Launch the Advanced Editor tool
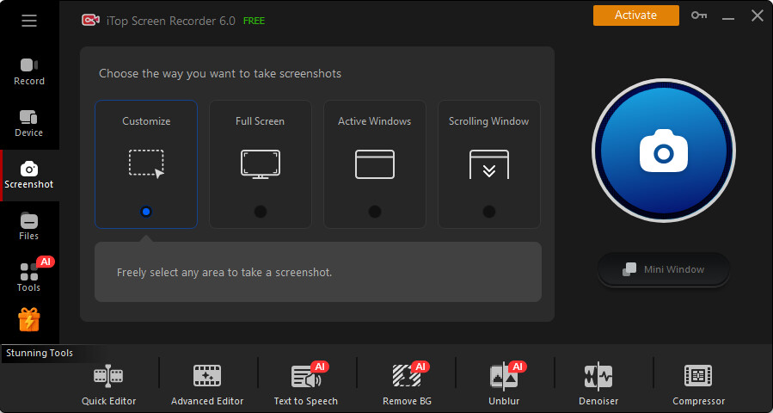Image resolution: width=773 pixels, height=413 pixels. 207,384
